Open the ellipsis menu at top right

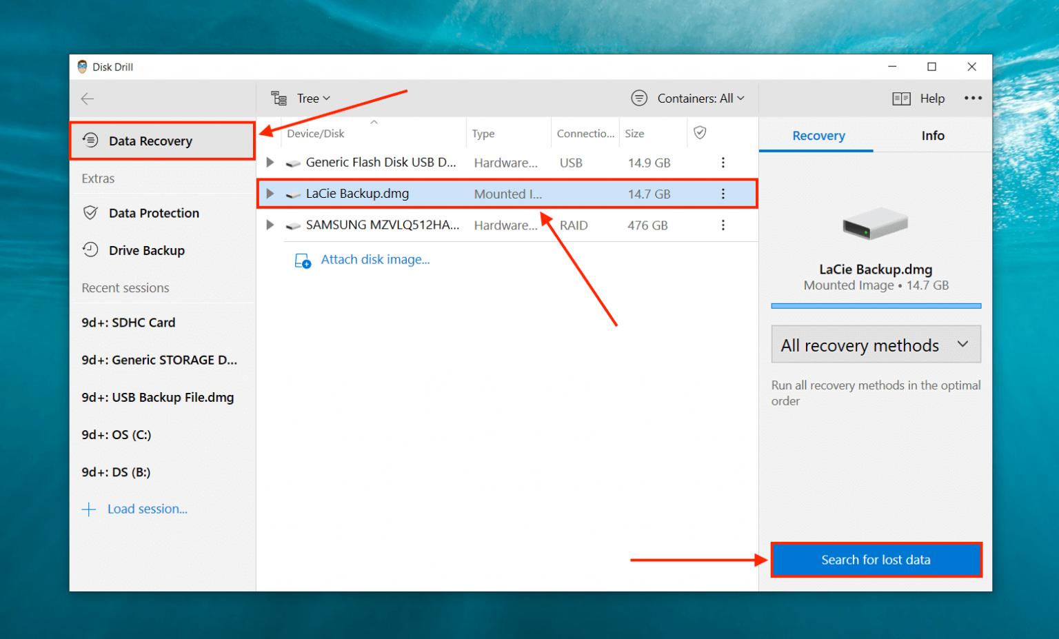point(973,98)
